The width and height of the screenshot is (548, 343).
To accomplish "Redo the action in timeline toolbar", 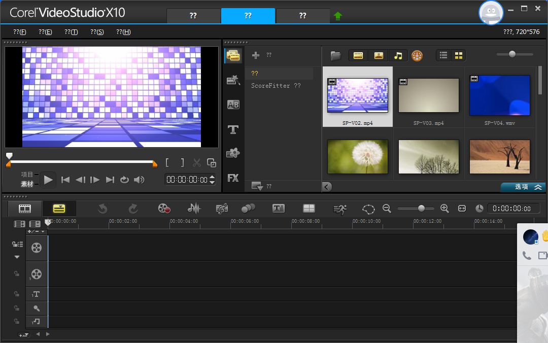I will pos(133,209).
